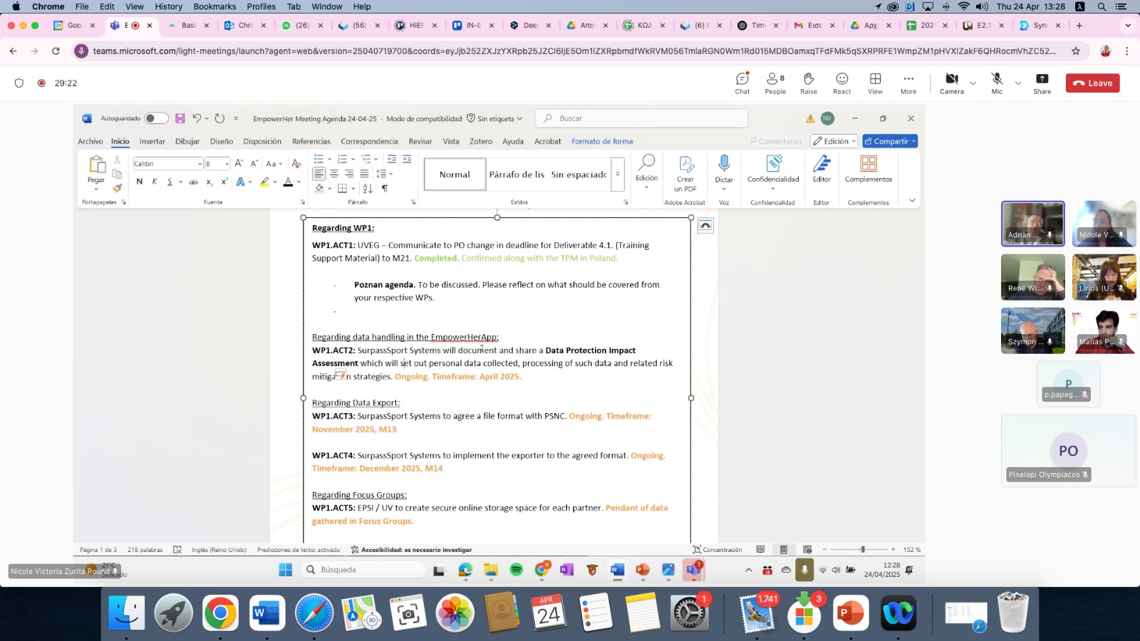
Task: Open the yellow highlight color picker
Action: click(x=275, y=182)
